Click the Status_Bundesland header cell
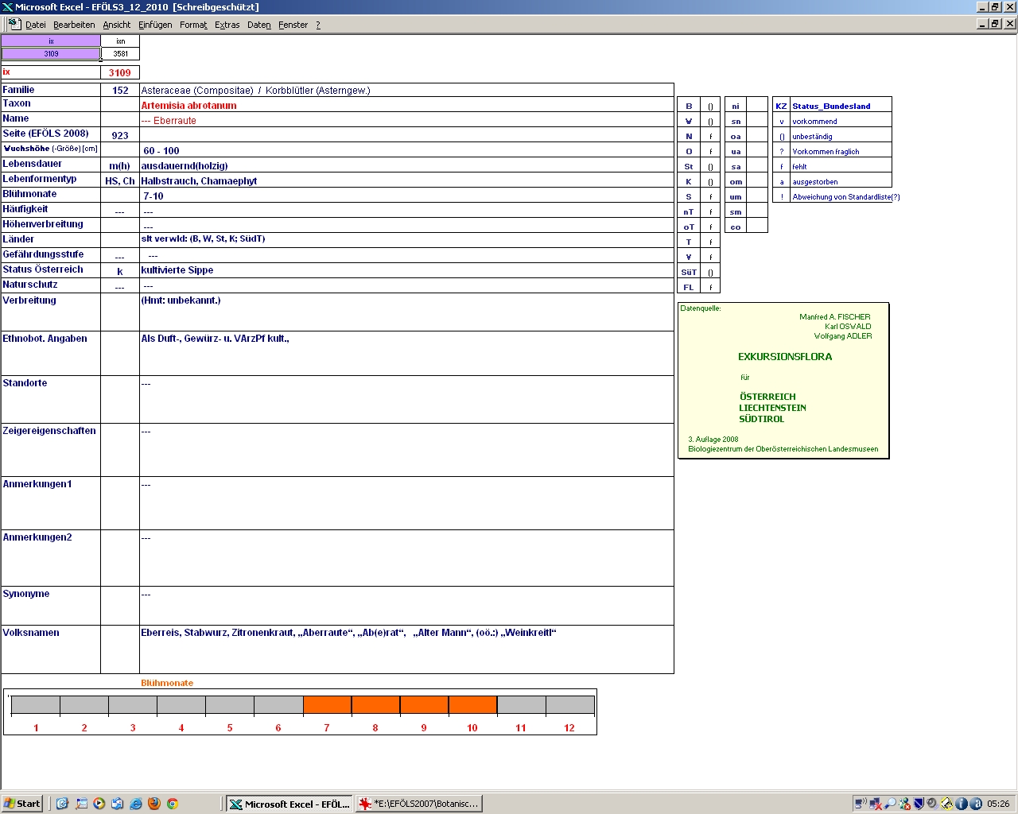Image resolution: width=1018 pixels, height=814 pixels. (x=841, y=106)
